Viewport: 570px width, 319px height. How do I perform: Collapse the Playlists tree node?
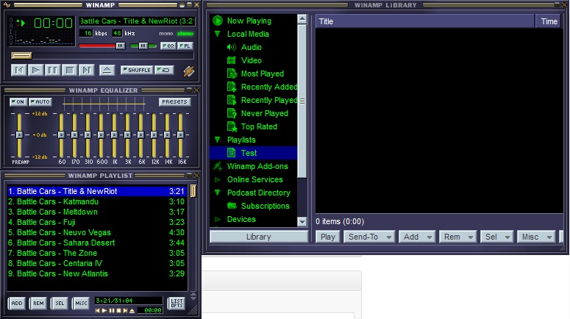coord(218,140)
